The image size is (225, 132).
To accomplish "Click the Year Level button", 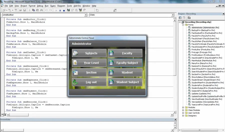I will tap(89, 63).
